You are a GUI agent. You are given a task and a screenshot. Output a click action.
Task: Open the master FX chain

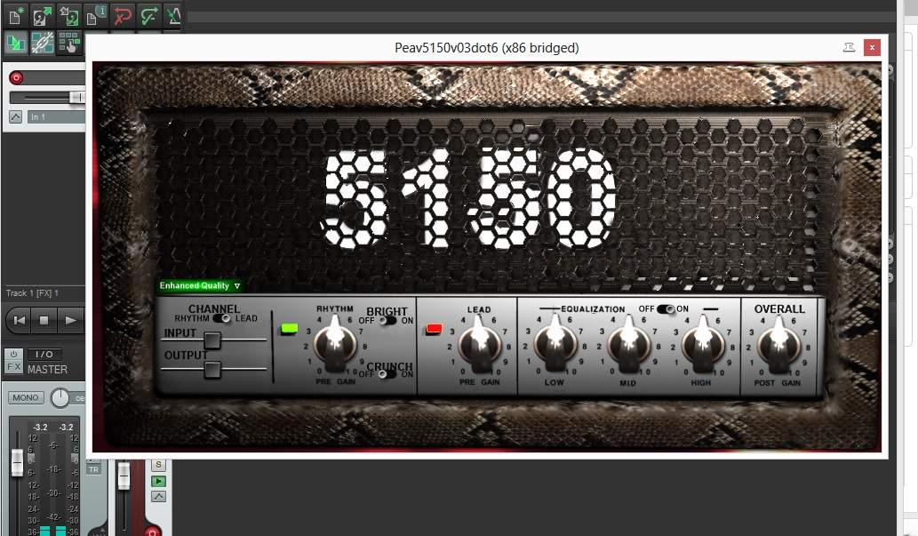point(13,367)
